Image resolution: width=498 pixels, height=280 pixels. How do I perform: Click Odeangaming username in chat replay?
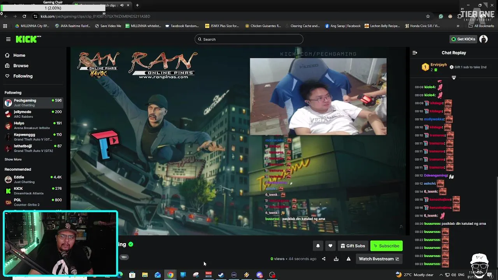tap(435, 175)
